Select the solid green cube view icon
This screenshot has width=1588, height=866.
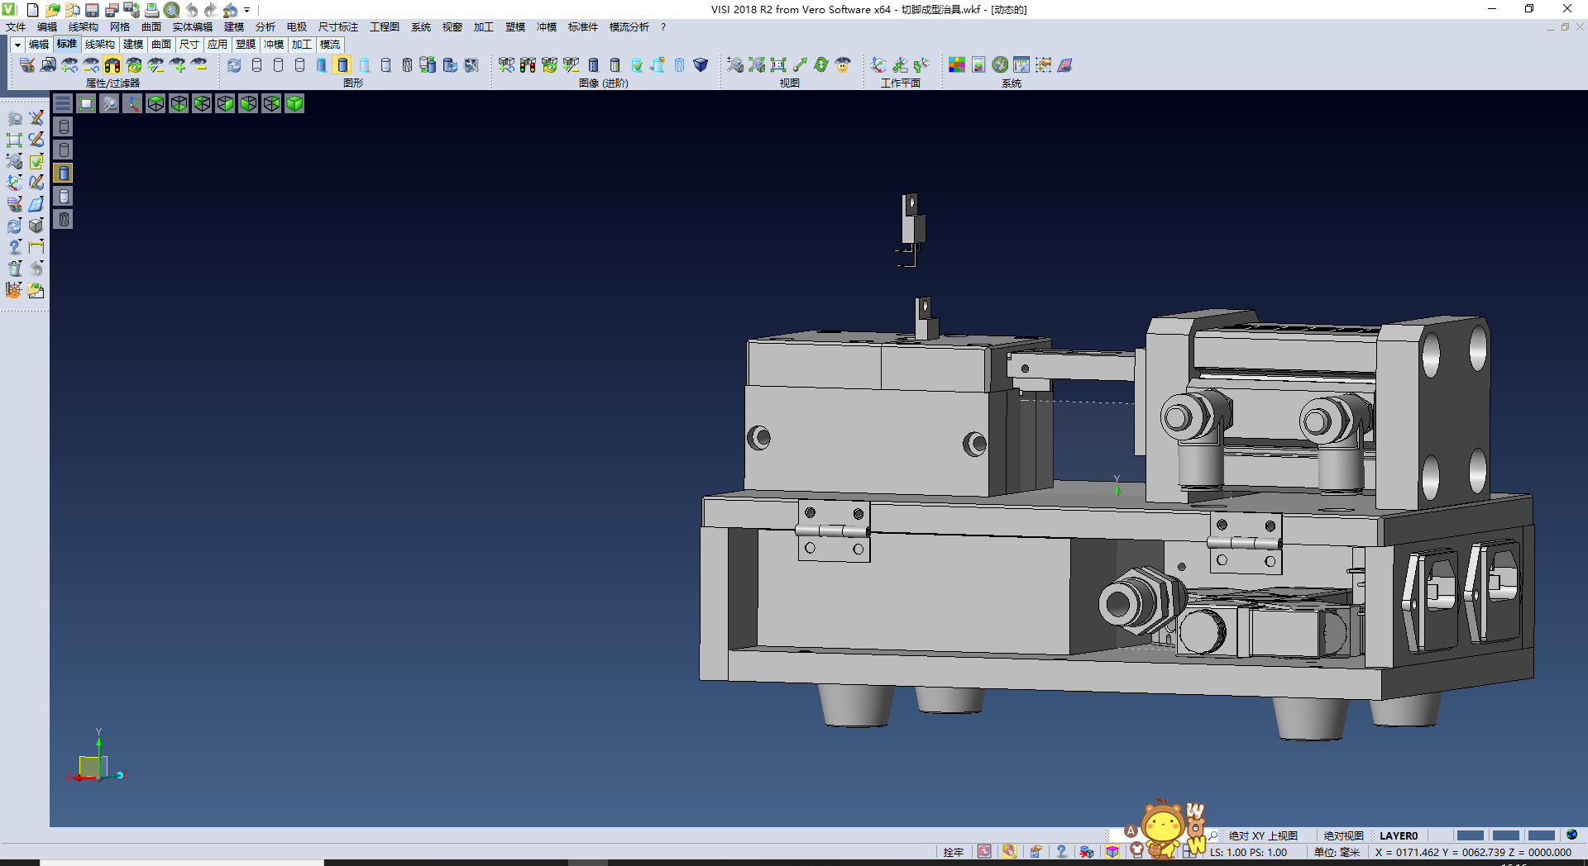coord(294,103)
